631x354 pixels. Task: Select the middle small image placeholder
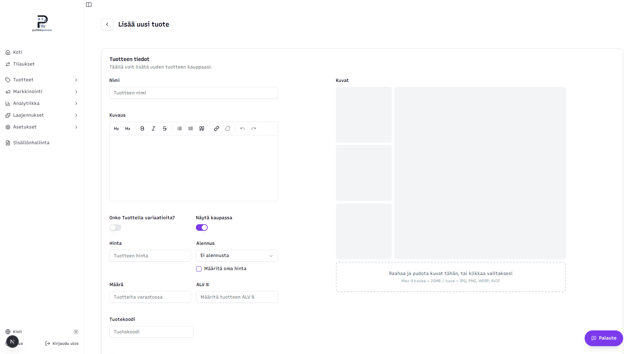[364, 173]
